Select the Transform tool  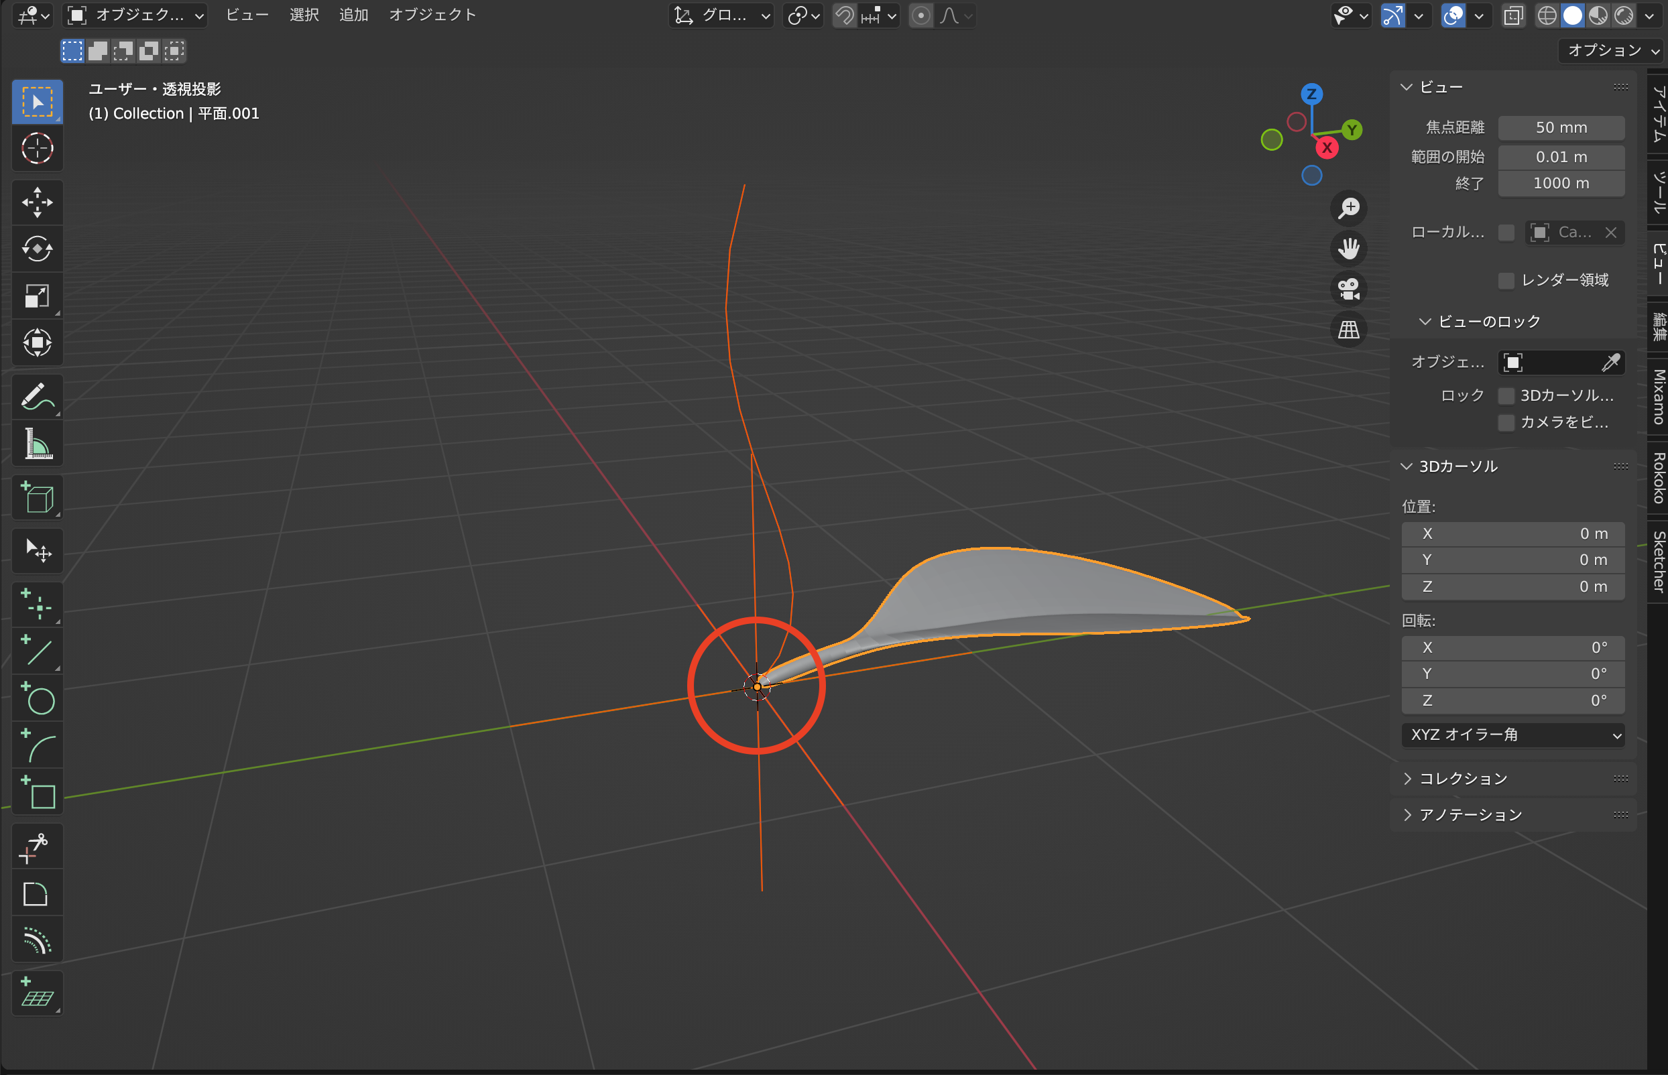37,342
